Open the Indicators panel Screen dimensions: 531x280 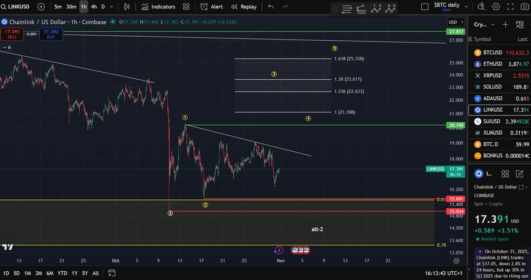click(158, 6)
